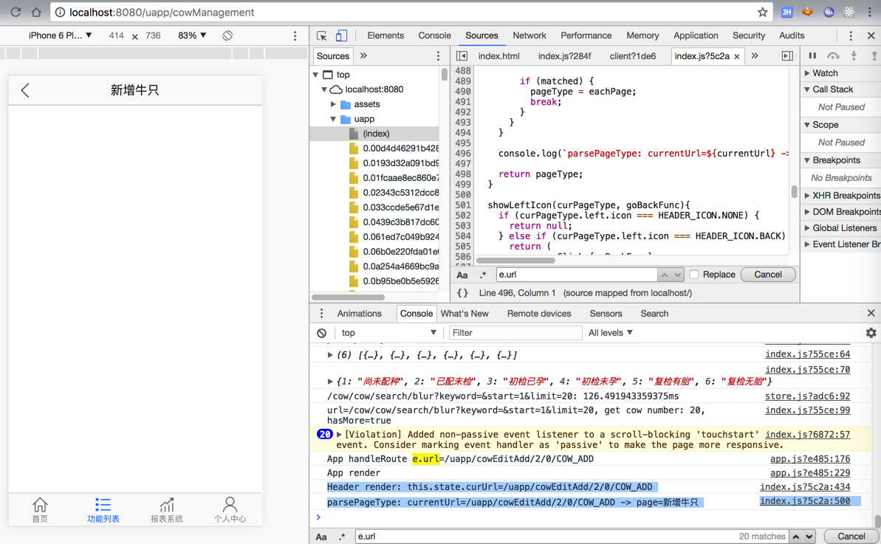Enable the Replace checkbox

[x=694, y=275]
